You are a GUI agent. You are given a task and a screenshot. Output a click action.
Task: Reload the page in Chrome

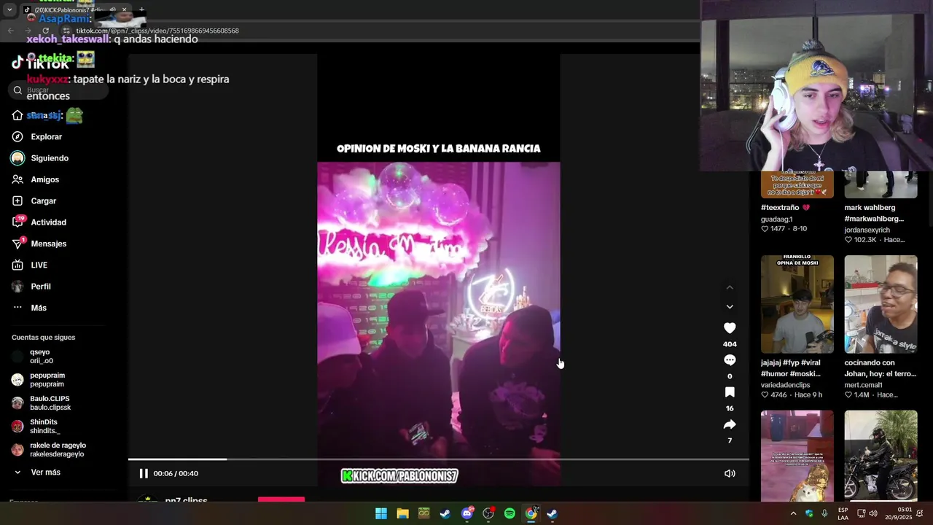coord(45,31)
